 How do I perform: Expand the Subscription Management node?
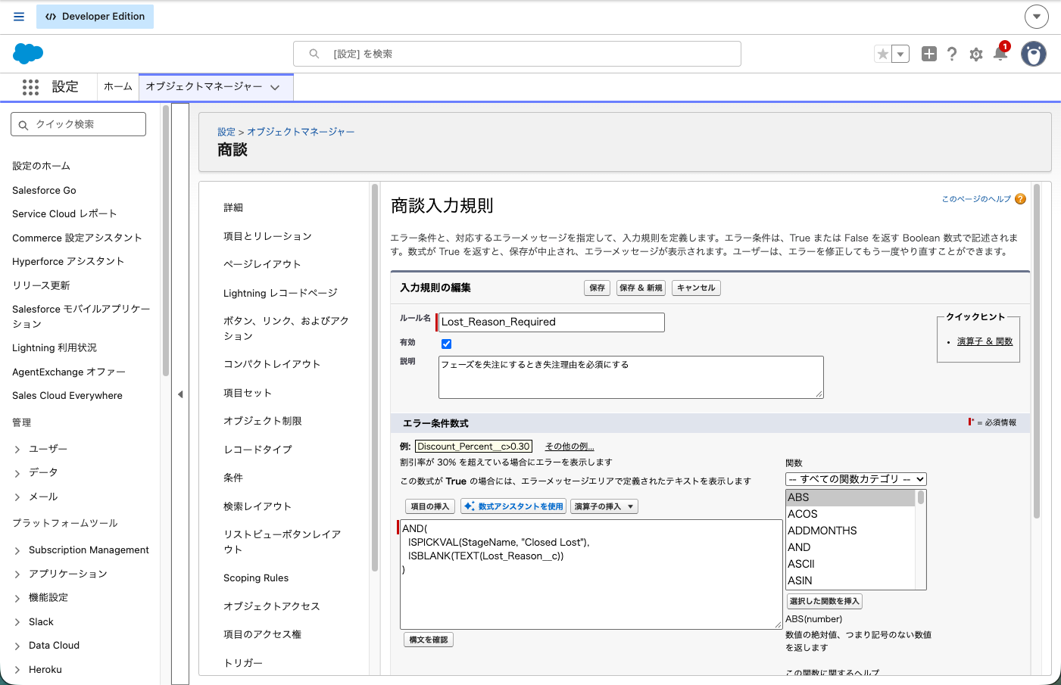[x=17, y=550]
